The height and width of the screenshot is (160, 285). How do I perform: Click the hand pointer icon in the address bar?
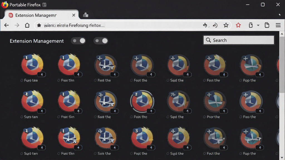(205, 25)
